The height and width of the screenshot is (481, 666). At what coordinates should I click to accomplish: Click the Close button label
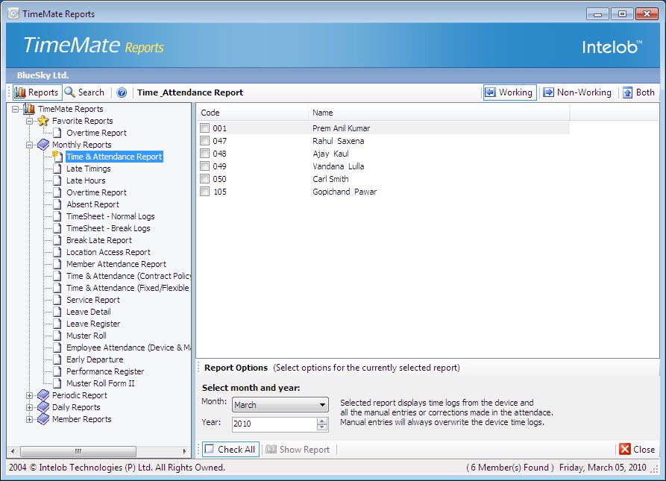[x=644, y=449]
